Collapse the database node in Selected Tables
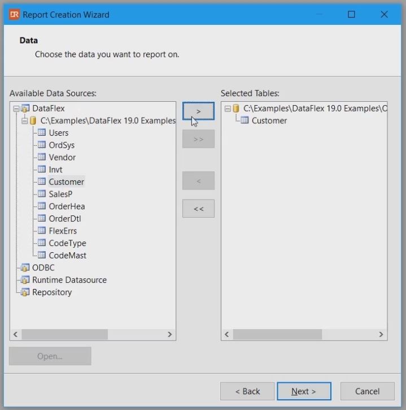The height and width of the screenshot is (410, 406). [227, 108]
